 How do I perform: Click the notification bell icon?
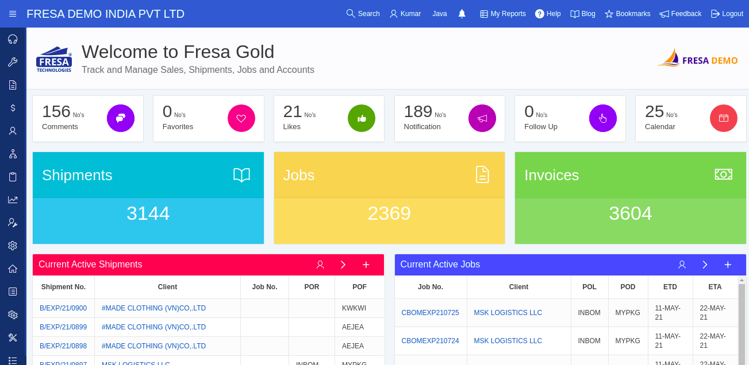(x=462, y=13)
